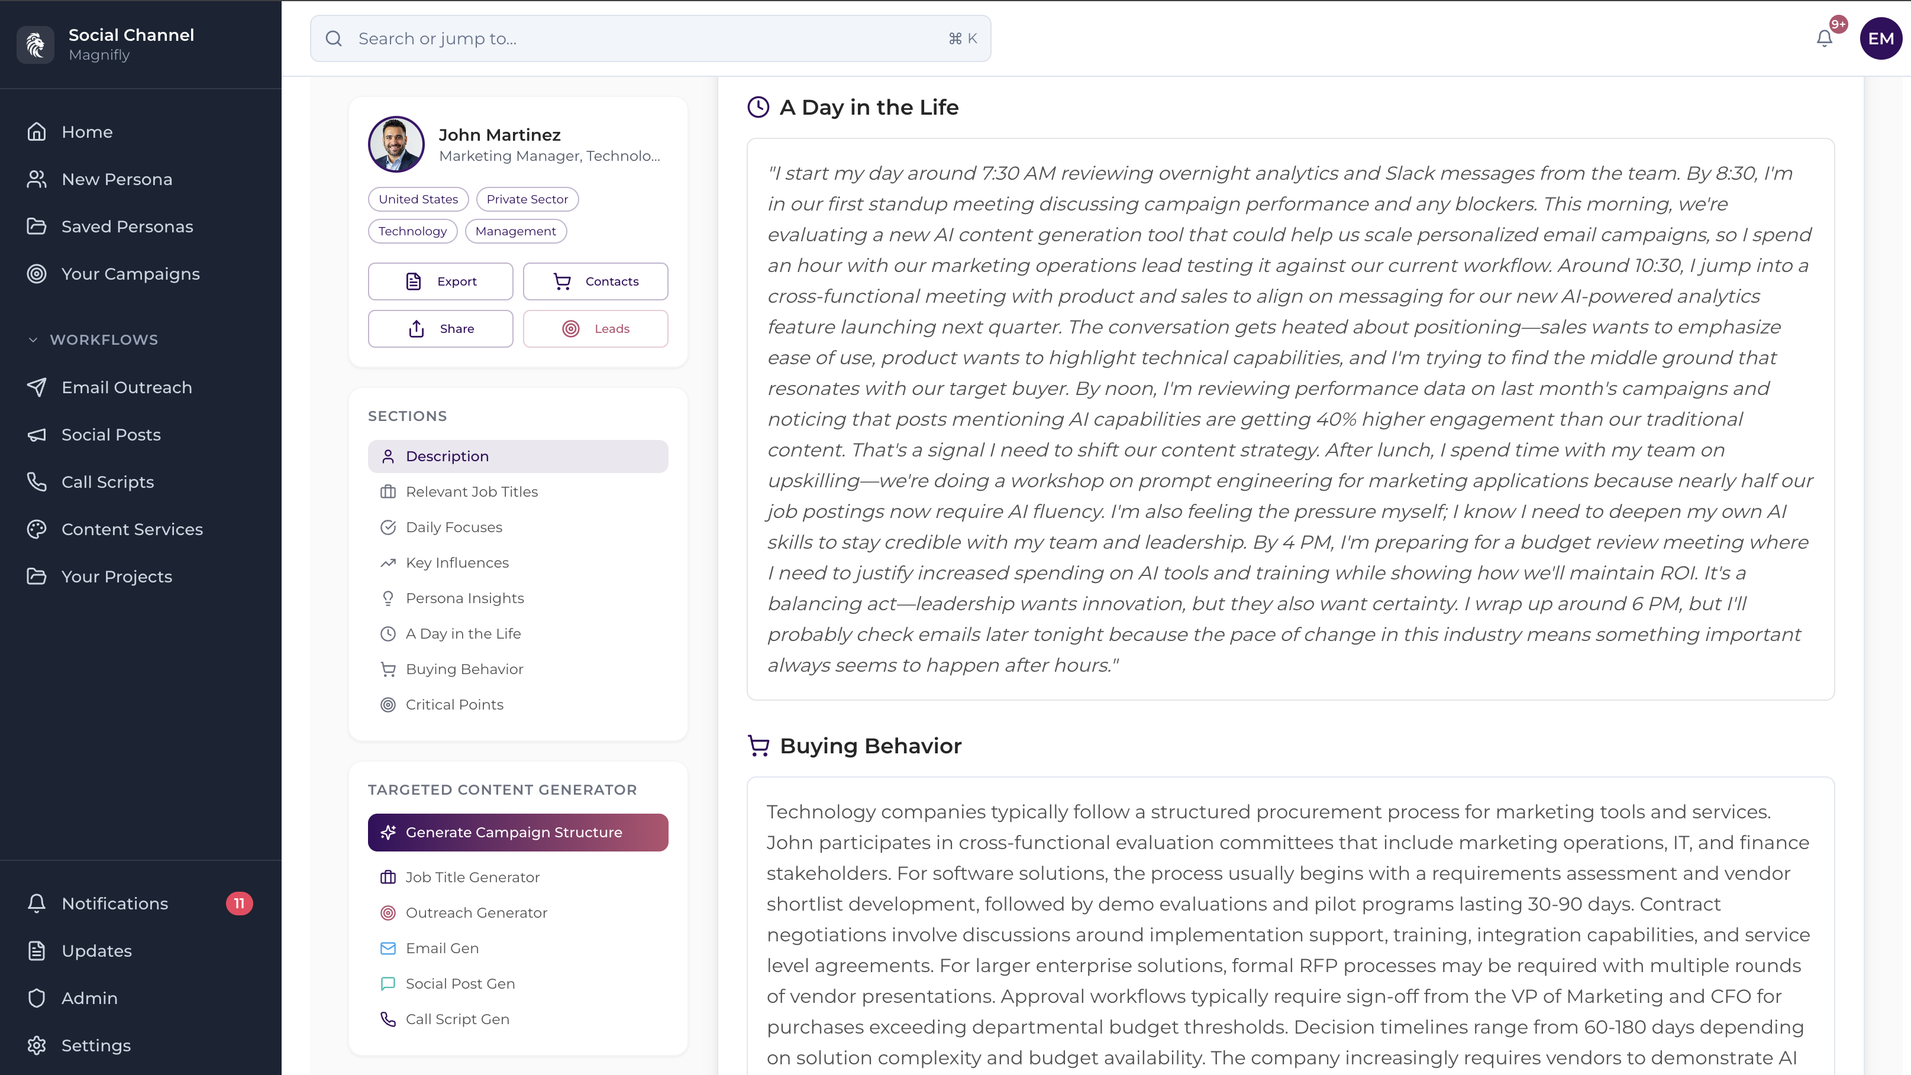Image resolution: width=1911 pixels, height=1075 pixels.
Task: Open Your Campaigns target icon
Action: [x=37, y=274]
